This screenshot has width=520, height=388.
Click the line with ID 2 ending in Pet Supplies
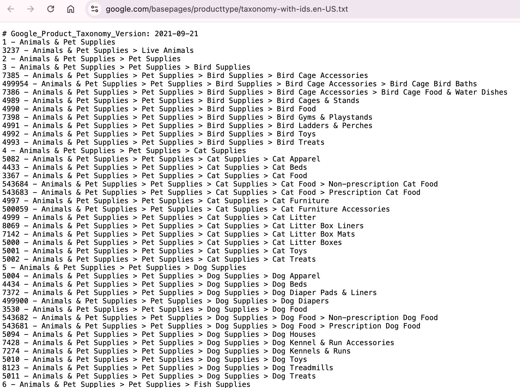[91, 59]
